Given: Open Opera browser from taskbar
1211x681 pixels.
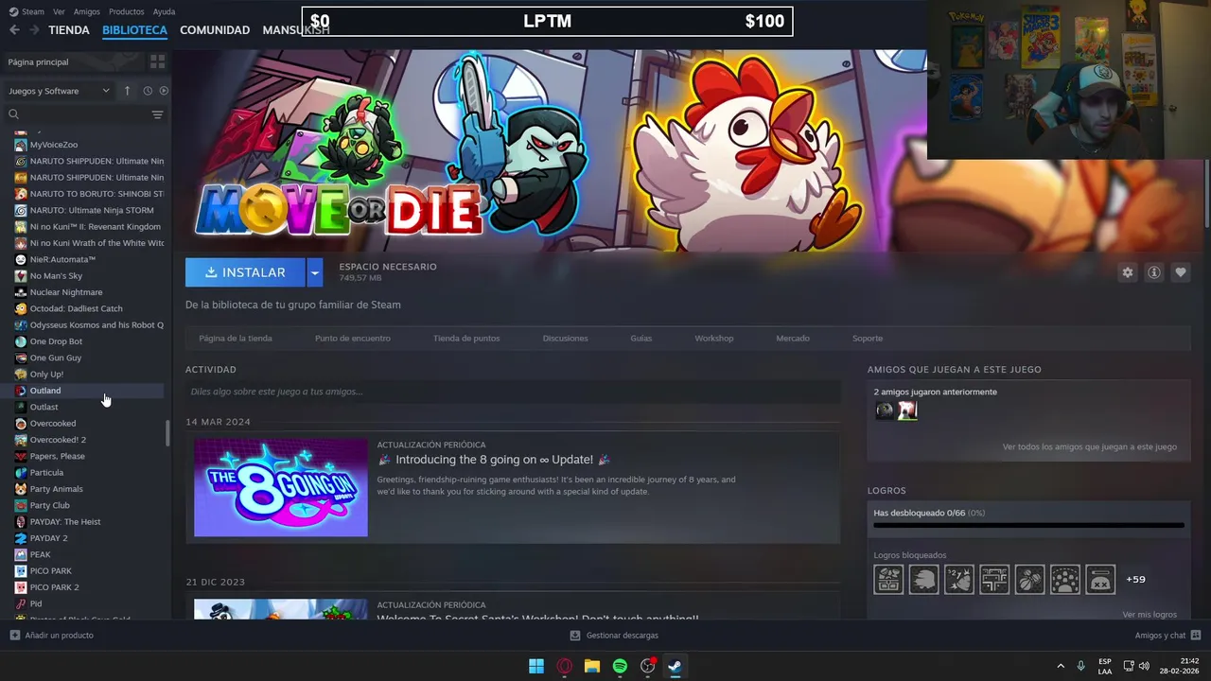Looking at the screenshot, I should (565, 666).
